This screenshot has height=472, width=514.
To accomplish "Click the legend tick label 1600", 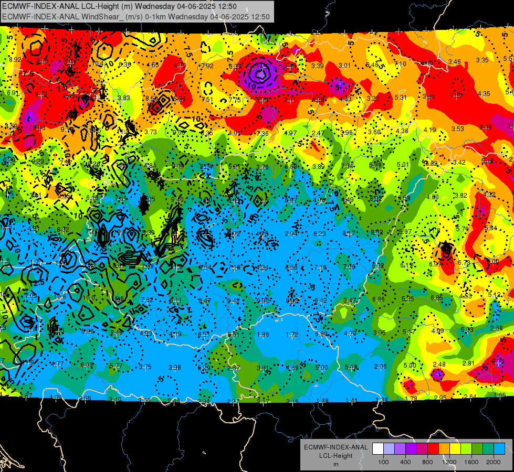I will pos(471,462).
